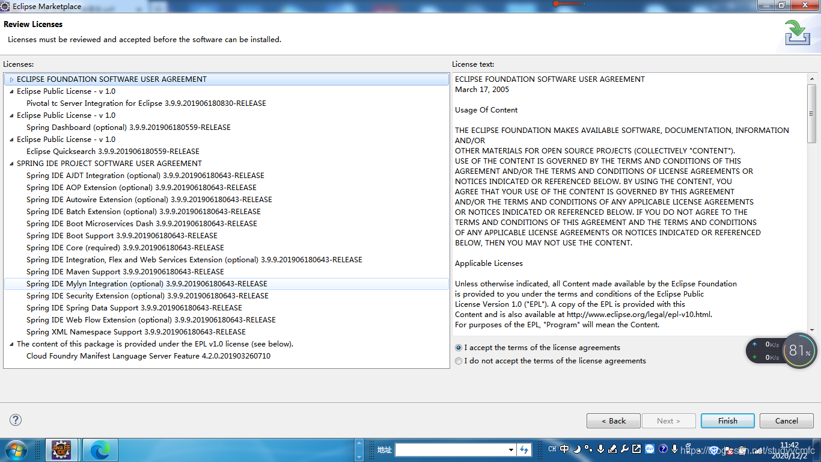Collapse Eclipse Public License above Eclipse Quicksearch

[x=11, y=140]
